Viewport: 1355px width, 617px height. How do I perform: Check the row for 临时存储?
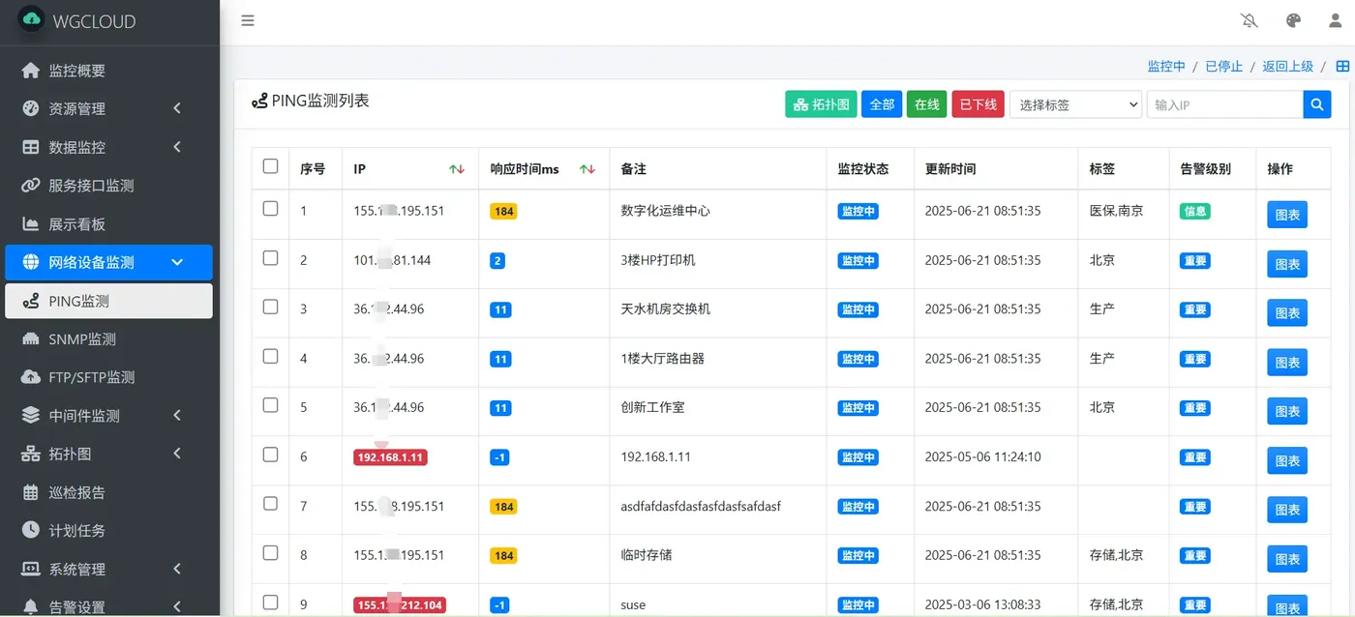[x=271, y=553]
